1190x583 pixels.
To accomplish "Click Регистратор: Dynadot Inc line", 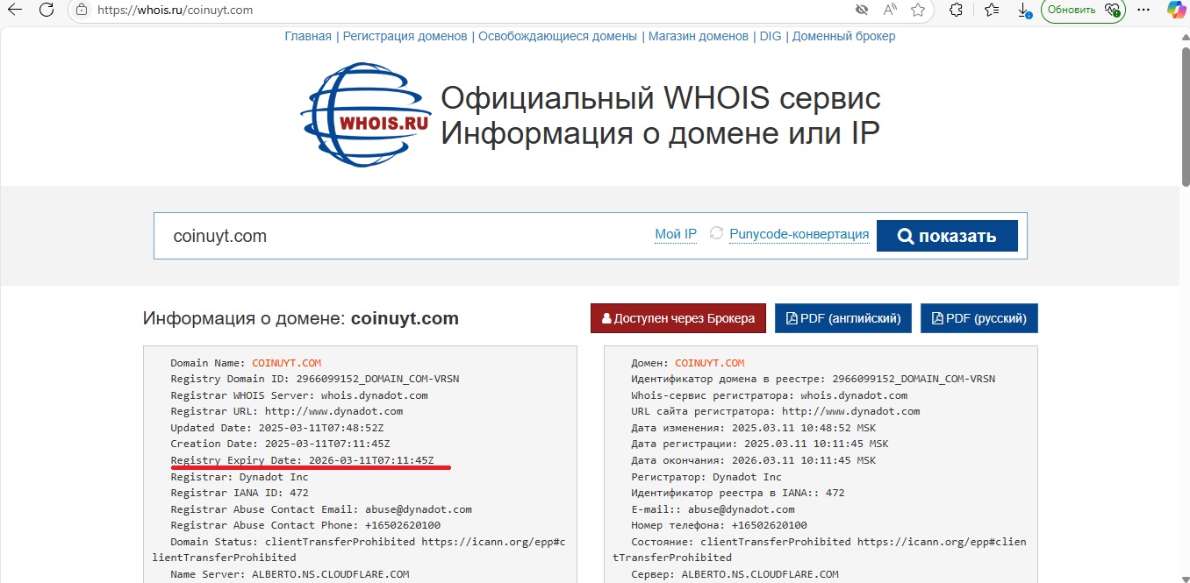I will click(x=706, y=477).
